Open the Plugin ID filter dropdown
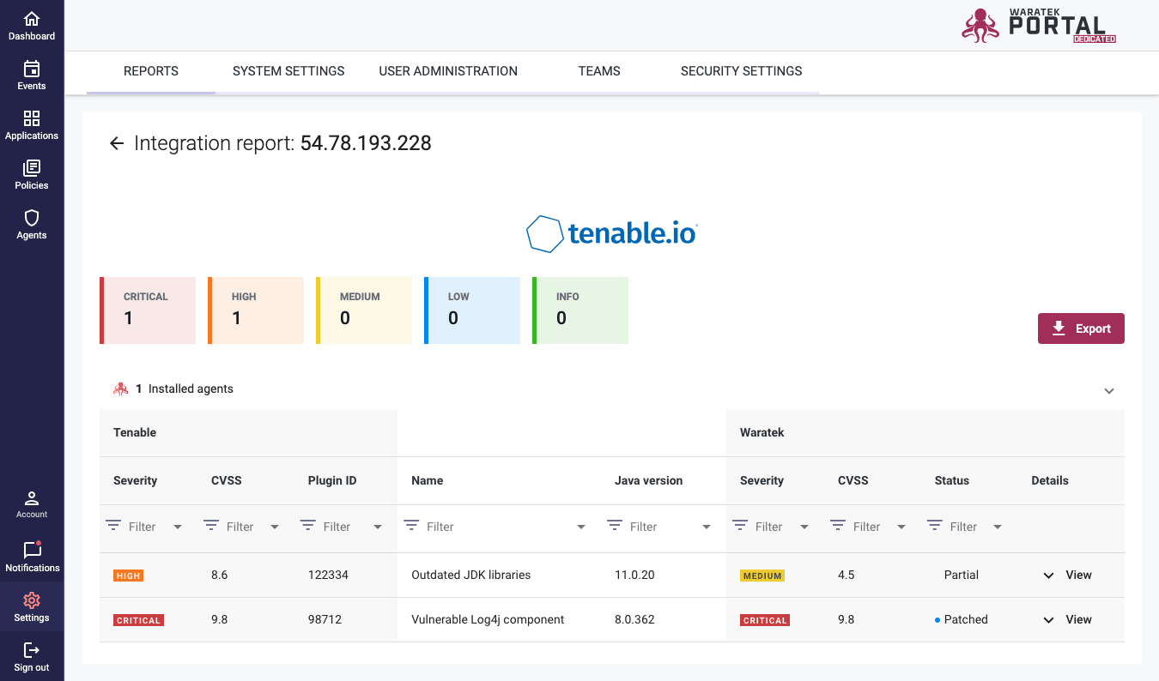This screenshot has width=1159, height=681. pos(378,527)
